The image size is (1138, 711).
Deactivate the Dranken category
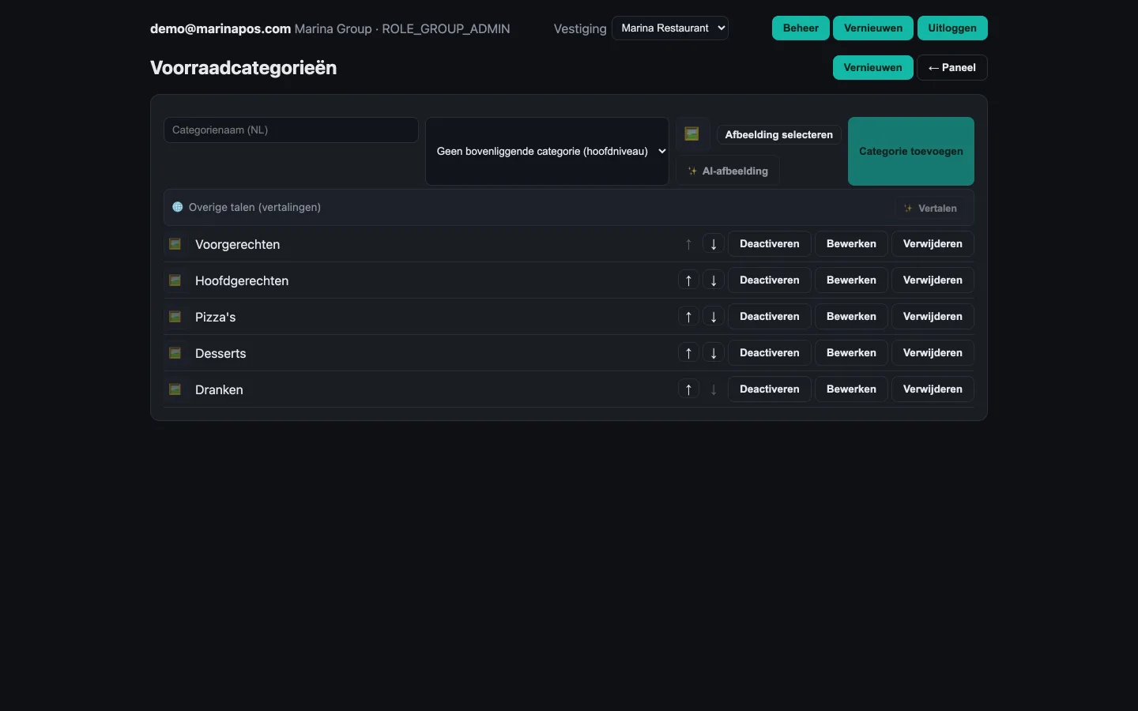coord(769,389)
